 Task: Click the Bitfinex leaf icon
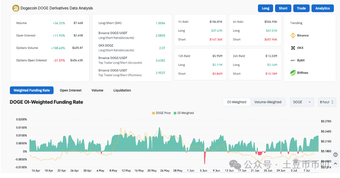click(x=293, y=73)
